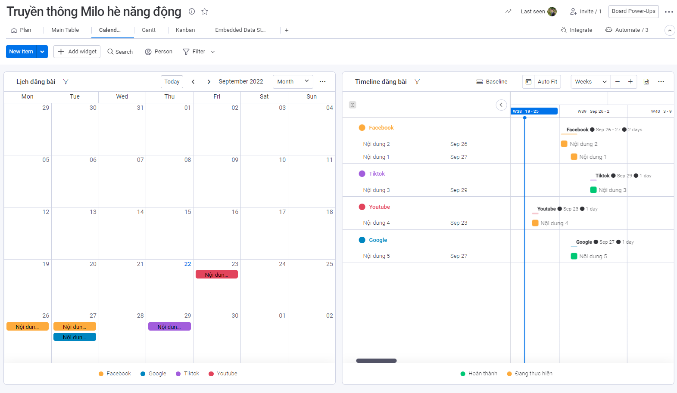This screenshot has height=393, width=677.
Task: Click the W38 19-25 week header
Action: [534, 111]
